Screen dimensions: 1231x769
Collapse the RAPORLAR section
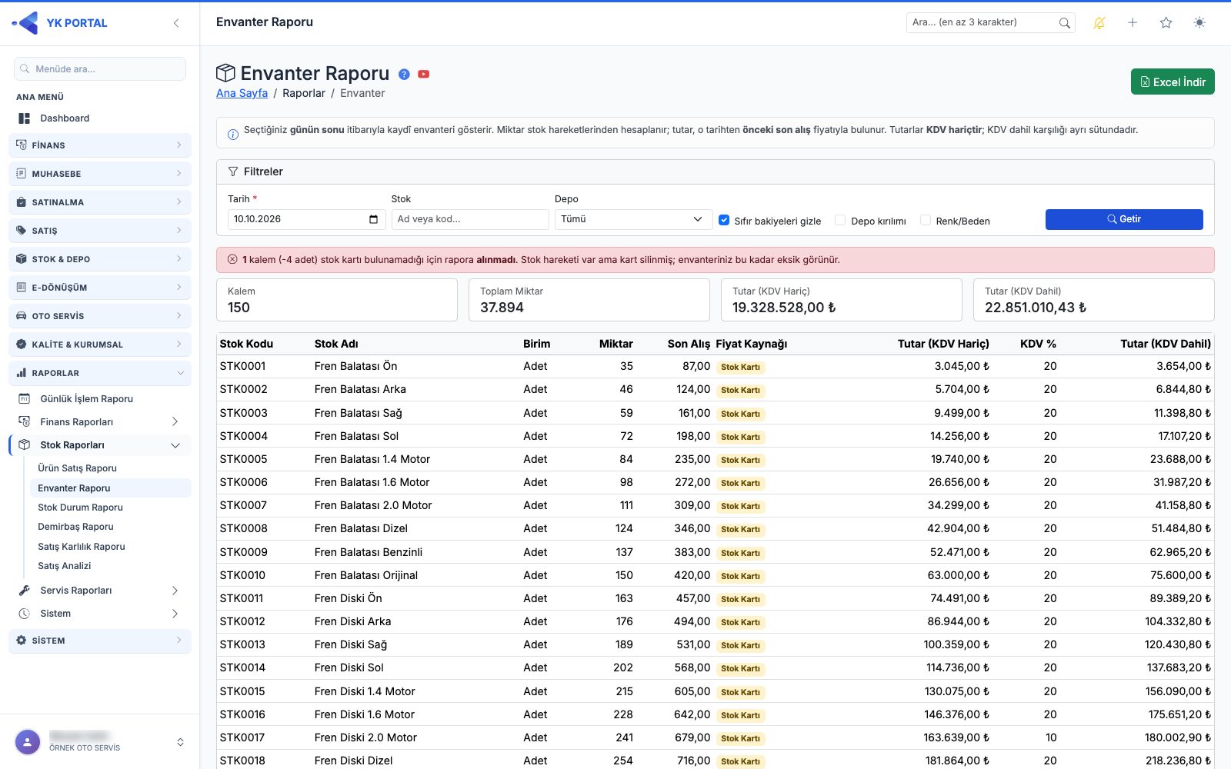click(100, 373)
